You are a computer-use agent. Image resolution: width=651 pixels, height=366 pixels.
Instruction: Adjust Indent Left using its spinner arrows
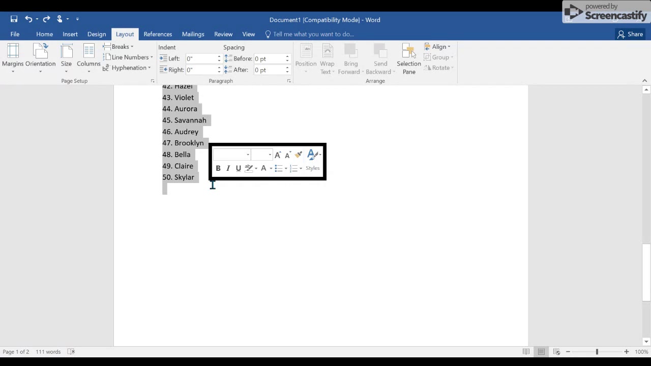(x=219, y=58)
